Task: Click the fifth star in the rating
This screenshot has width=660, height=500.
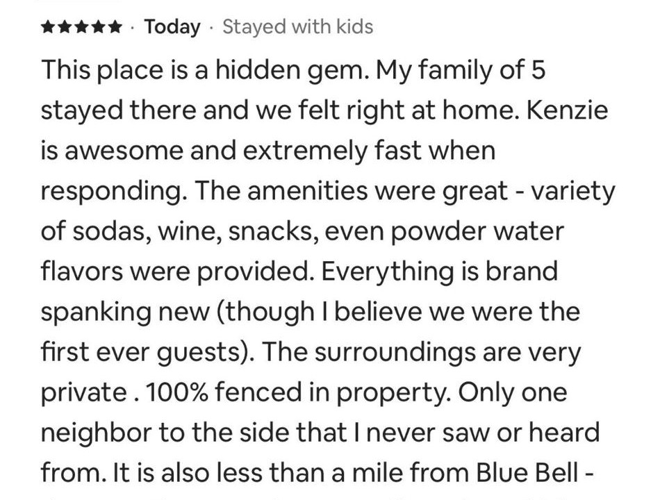Action: click(x=115, y=27)
